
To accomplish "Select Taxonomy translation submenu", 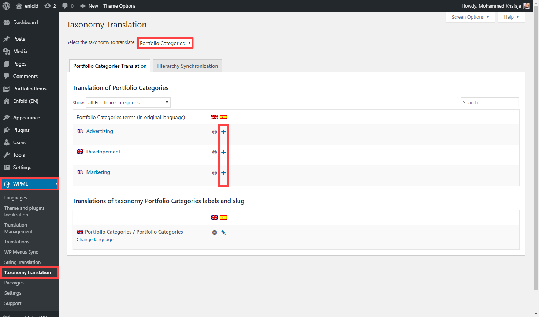I will pyautogui.click(x=28, y=273).
